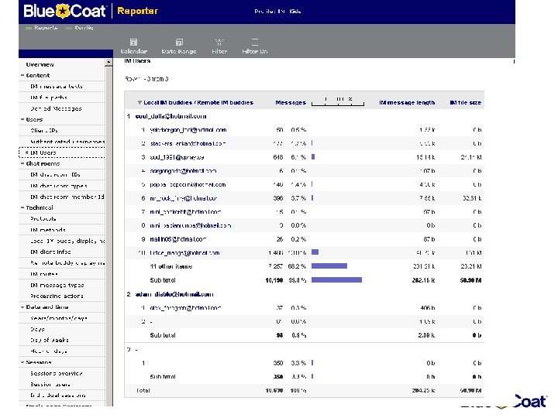Open Sessions overview report
The image size is (558, 418).
[56, 373]
